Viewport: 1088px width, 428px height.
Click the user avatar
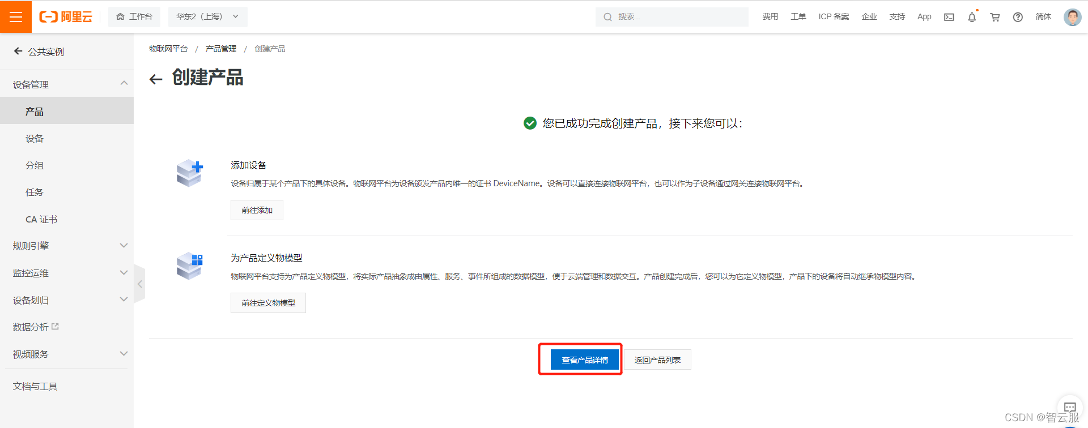click(x=1072, y=17)
